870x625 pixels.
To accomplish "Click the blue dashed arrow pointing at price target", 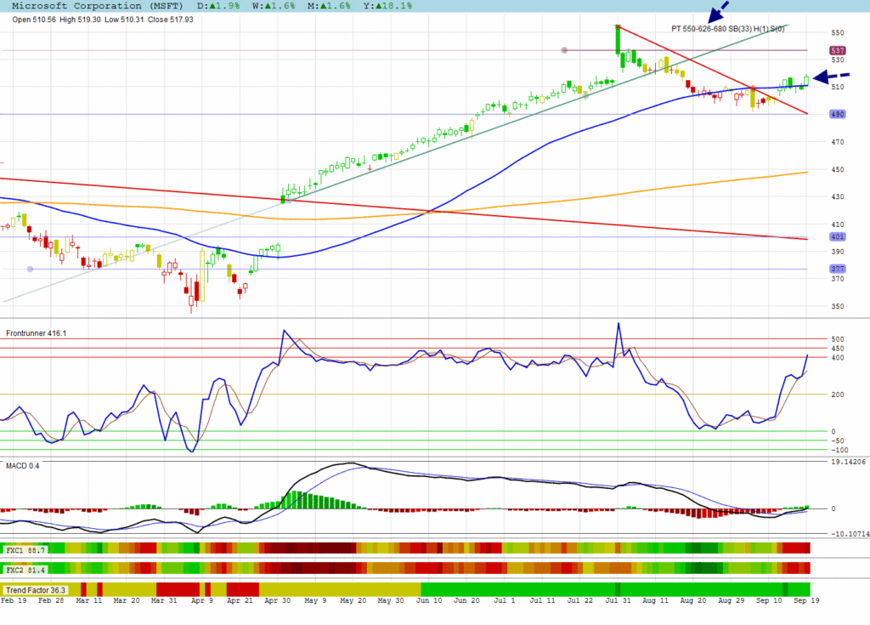I will click(718, 12).
